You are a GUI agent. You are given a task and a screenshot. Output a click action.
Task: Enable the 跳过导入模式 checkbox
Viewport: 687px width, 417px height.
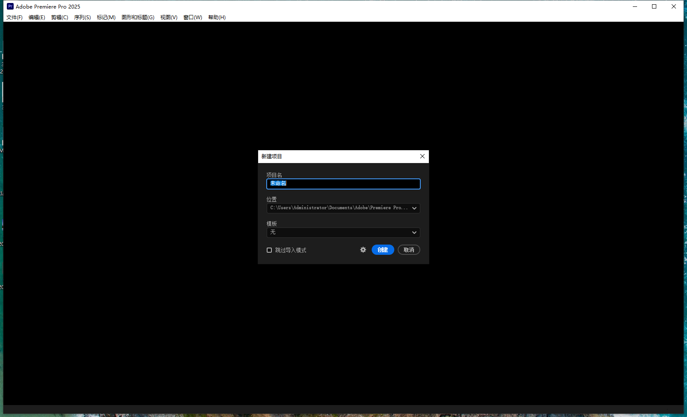[269, 250]
